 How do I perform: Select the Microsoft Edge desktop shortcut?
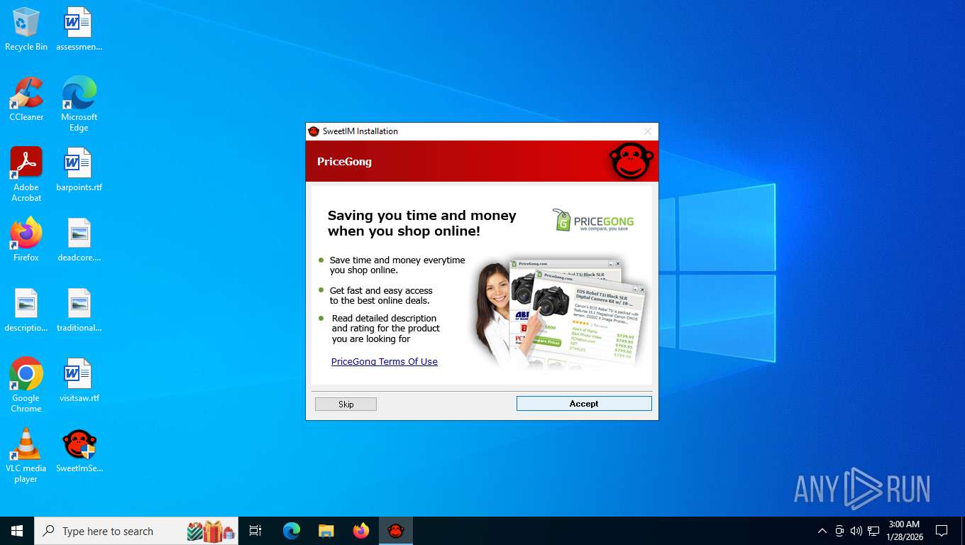(x=79, y=104)
